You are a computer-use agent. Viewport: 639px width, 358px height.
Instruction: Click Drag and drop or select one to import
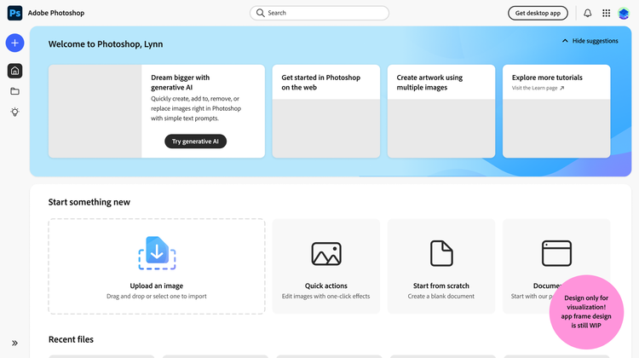[157, 297]
